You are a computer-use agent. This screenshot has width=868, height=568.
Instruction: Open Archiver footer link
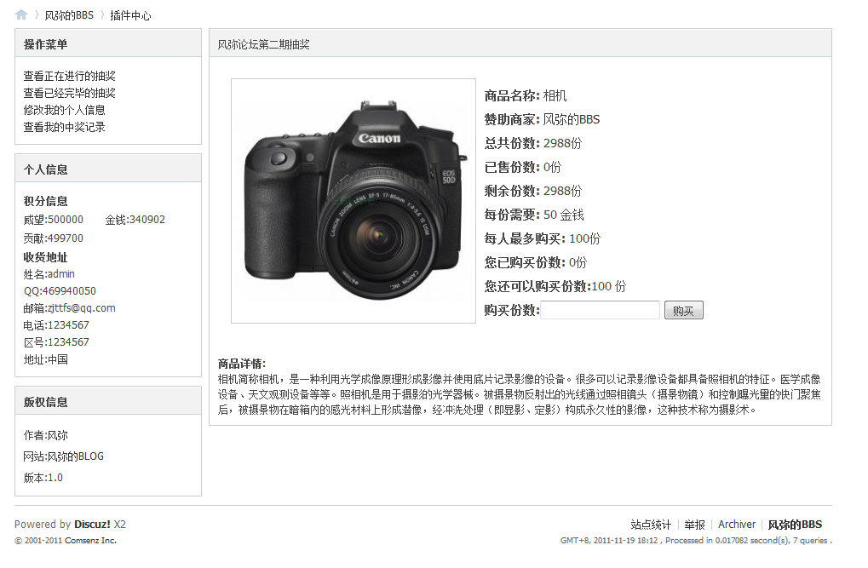tap(737, 525)
